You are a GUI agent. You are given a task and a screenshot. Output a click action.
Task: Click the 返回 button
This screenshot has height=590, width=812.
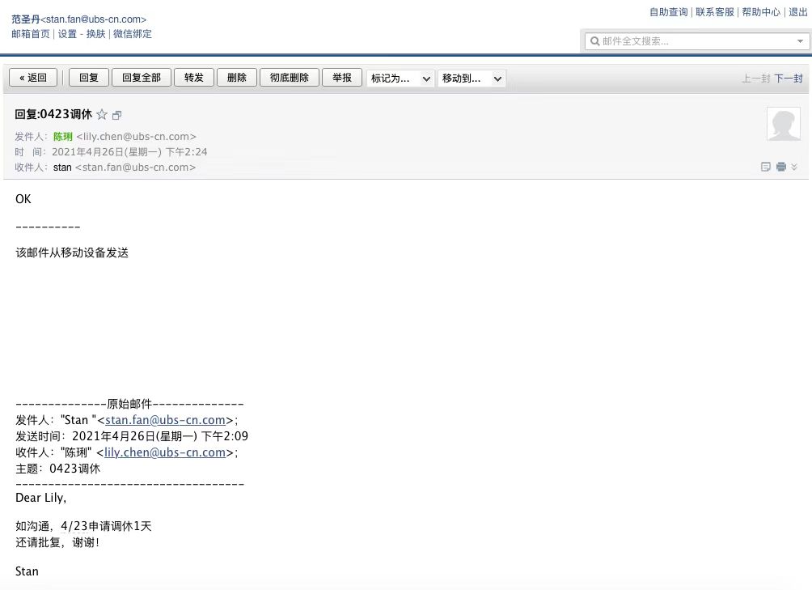(x=33, y=78)
